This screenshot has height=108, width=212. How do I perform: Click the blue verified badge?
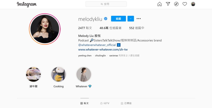click(x=106, y=19)
